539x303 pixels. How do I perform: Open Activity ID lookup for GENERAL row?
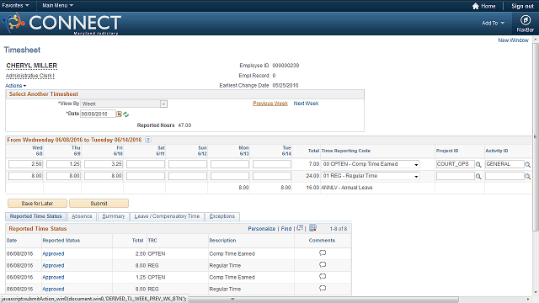point(527,165)
